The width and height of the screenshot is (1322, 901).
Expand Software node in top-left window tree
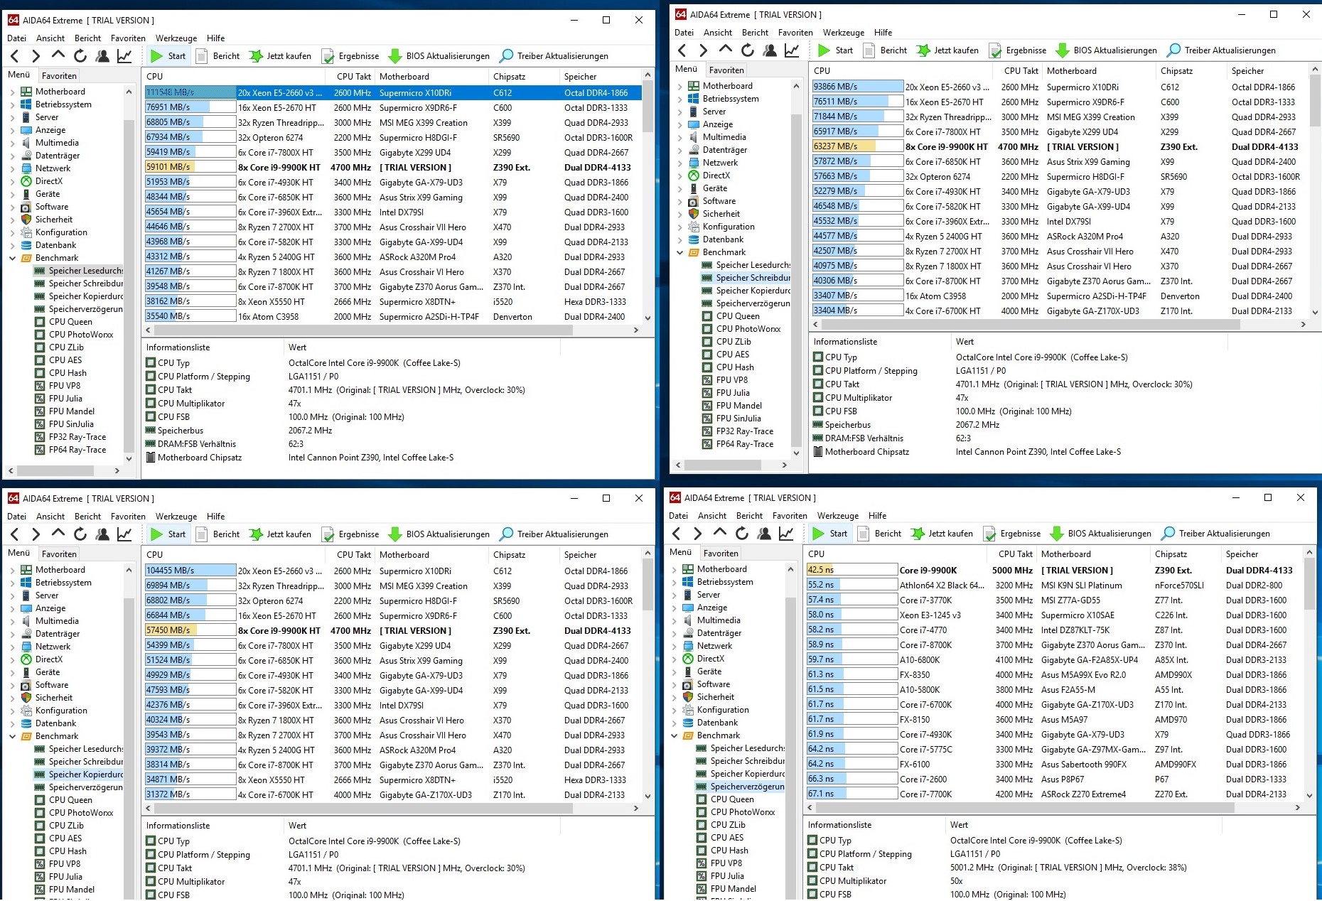(x=12, y=207)
